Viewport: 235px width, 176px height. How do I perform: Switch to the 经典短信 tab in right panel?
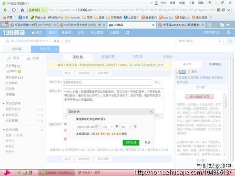[x=215, y=64]
